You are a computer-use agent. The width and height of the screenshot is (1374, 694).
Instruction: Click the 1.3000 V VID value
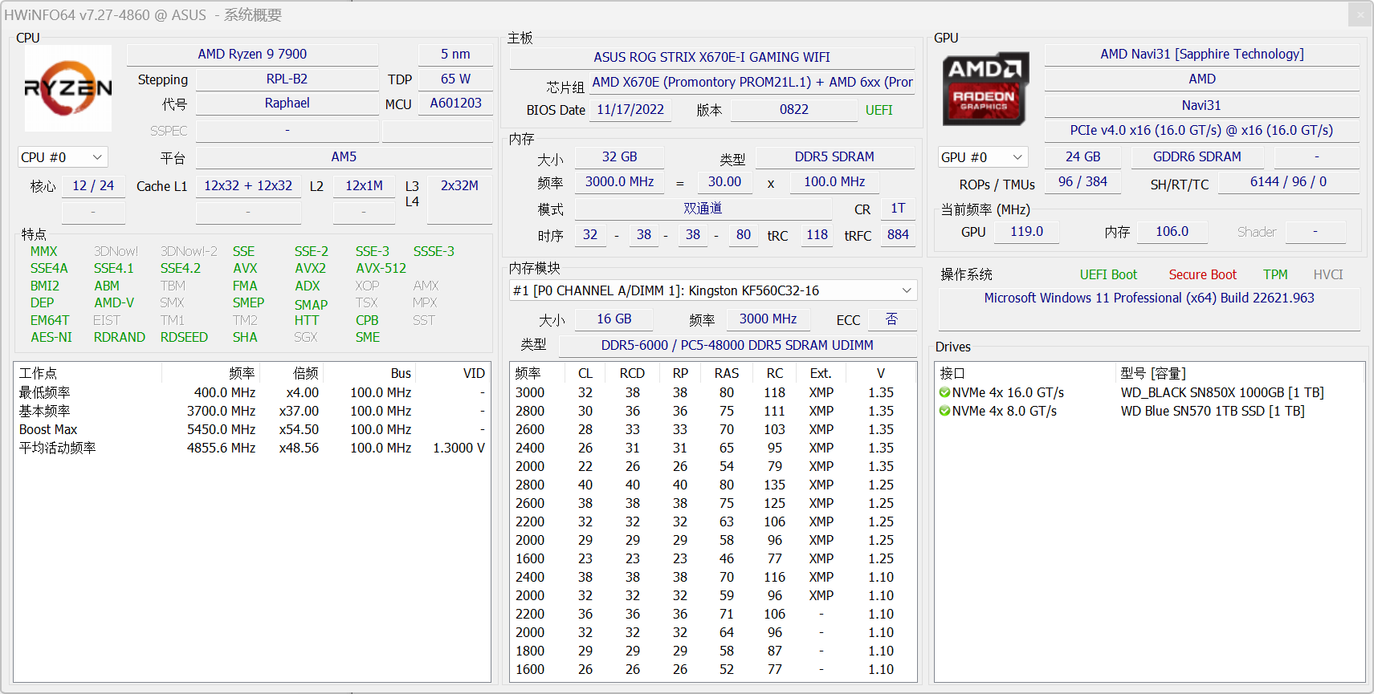click(459, 448)
